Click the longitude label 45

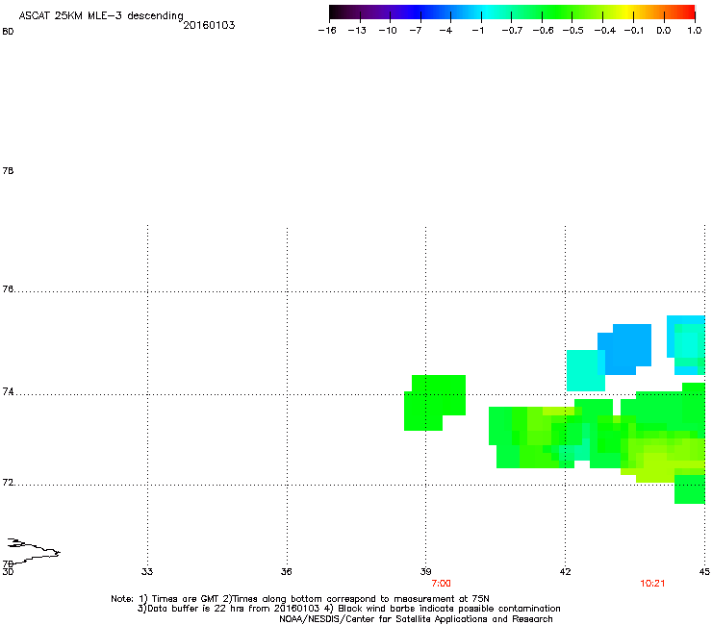[704, 571]
